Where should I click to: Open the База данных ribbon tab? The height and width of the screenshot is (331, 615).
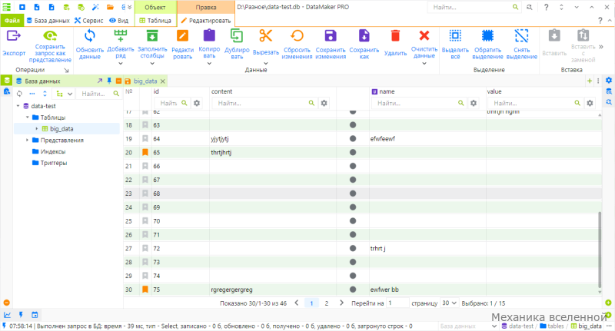[x=48, y=21]
